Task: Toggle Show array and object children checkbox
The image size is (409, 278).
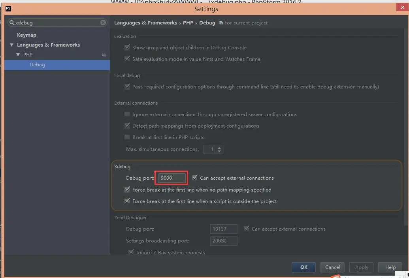Action: [x=127, y=47]
